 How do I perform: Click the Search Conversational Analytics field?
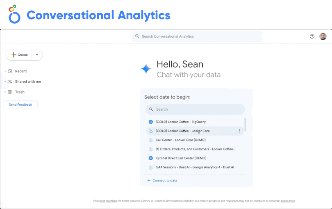[197, 36]
